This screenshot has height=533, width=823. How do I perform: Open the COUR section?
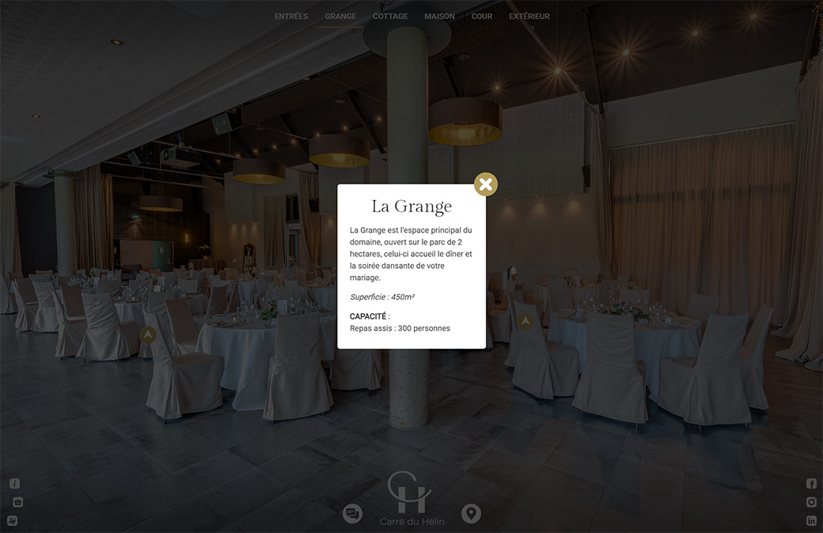(481, 17)
